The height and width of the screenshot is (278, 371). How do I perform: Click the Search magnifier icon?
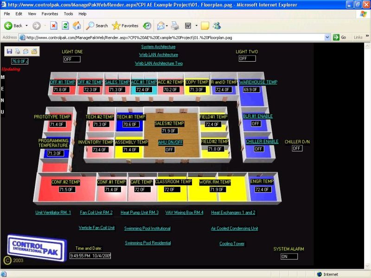[x=90, y=25]
